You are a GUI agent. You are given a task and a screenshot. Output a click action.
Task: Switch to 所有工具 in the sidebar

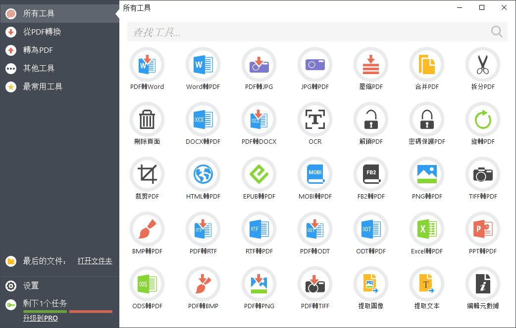[59, 13]
